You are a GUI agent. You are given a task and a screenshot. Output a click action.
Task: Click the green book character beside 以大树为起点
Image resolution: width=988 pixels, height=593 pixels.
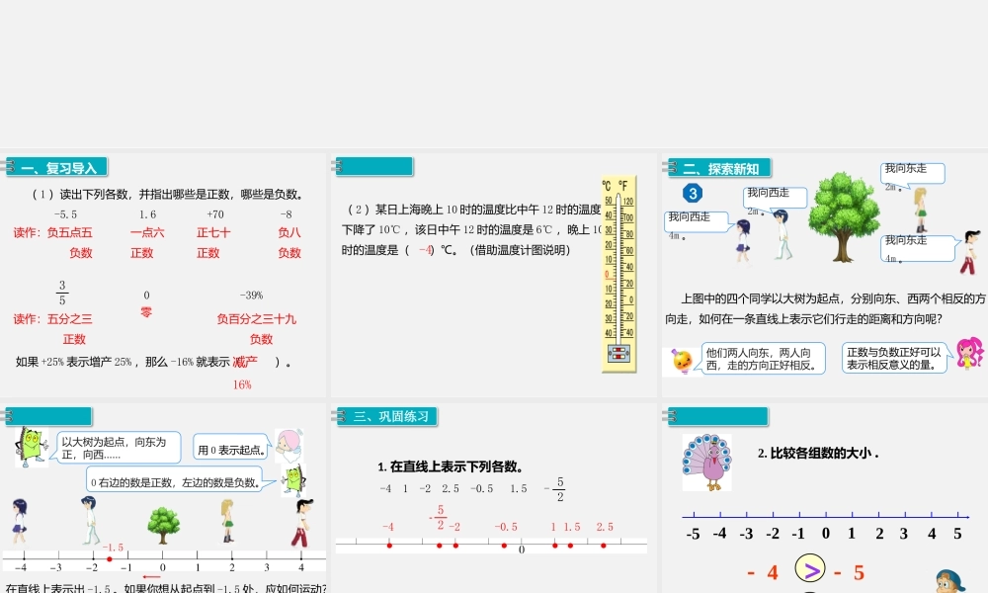[x=31, y=446]
